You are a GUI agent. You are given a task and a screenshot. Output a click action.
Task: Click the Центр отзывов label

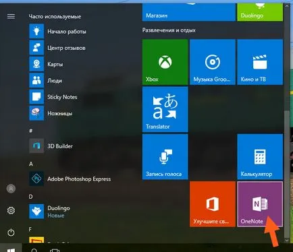66,48
